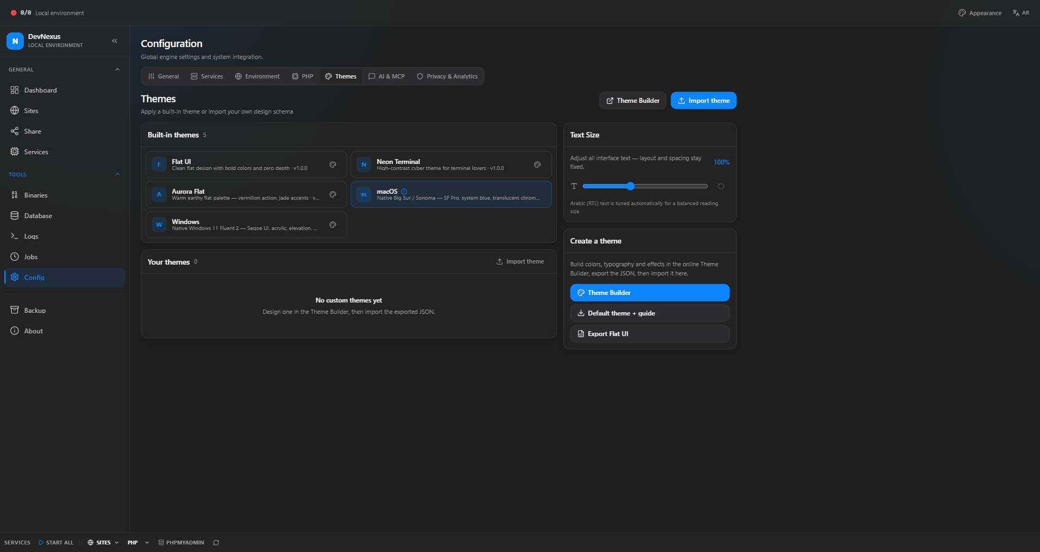
Task: Collapse the TOOLS sidebar section
Action: tap(118, 174)
